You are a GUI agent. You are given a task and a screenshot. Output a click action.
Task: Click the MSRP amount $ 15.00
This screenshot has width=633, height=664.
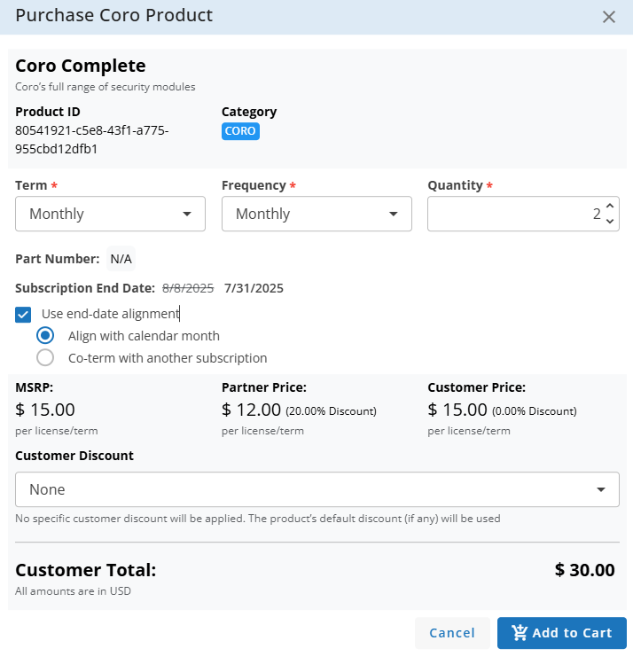(45, 410)
